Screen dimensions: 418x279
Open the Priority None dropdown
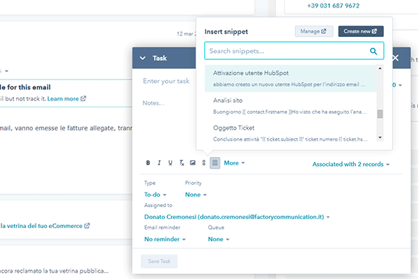[196, 195]
